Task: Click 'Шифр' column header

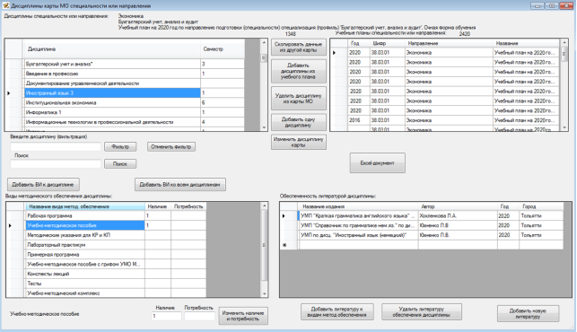Action: click(387, 43)
